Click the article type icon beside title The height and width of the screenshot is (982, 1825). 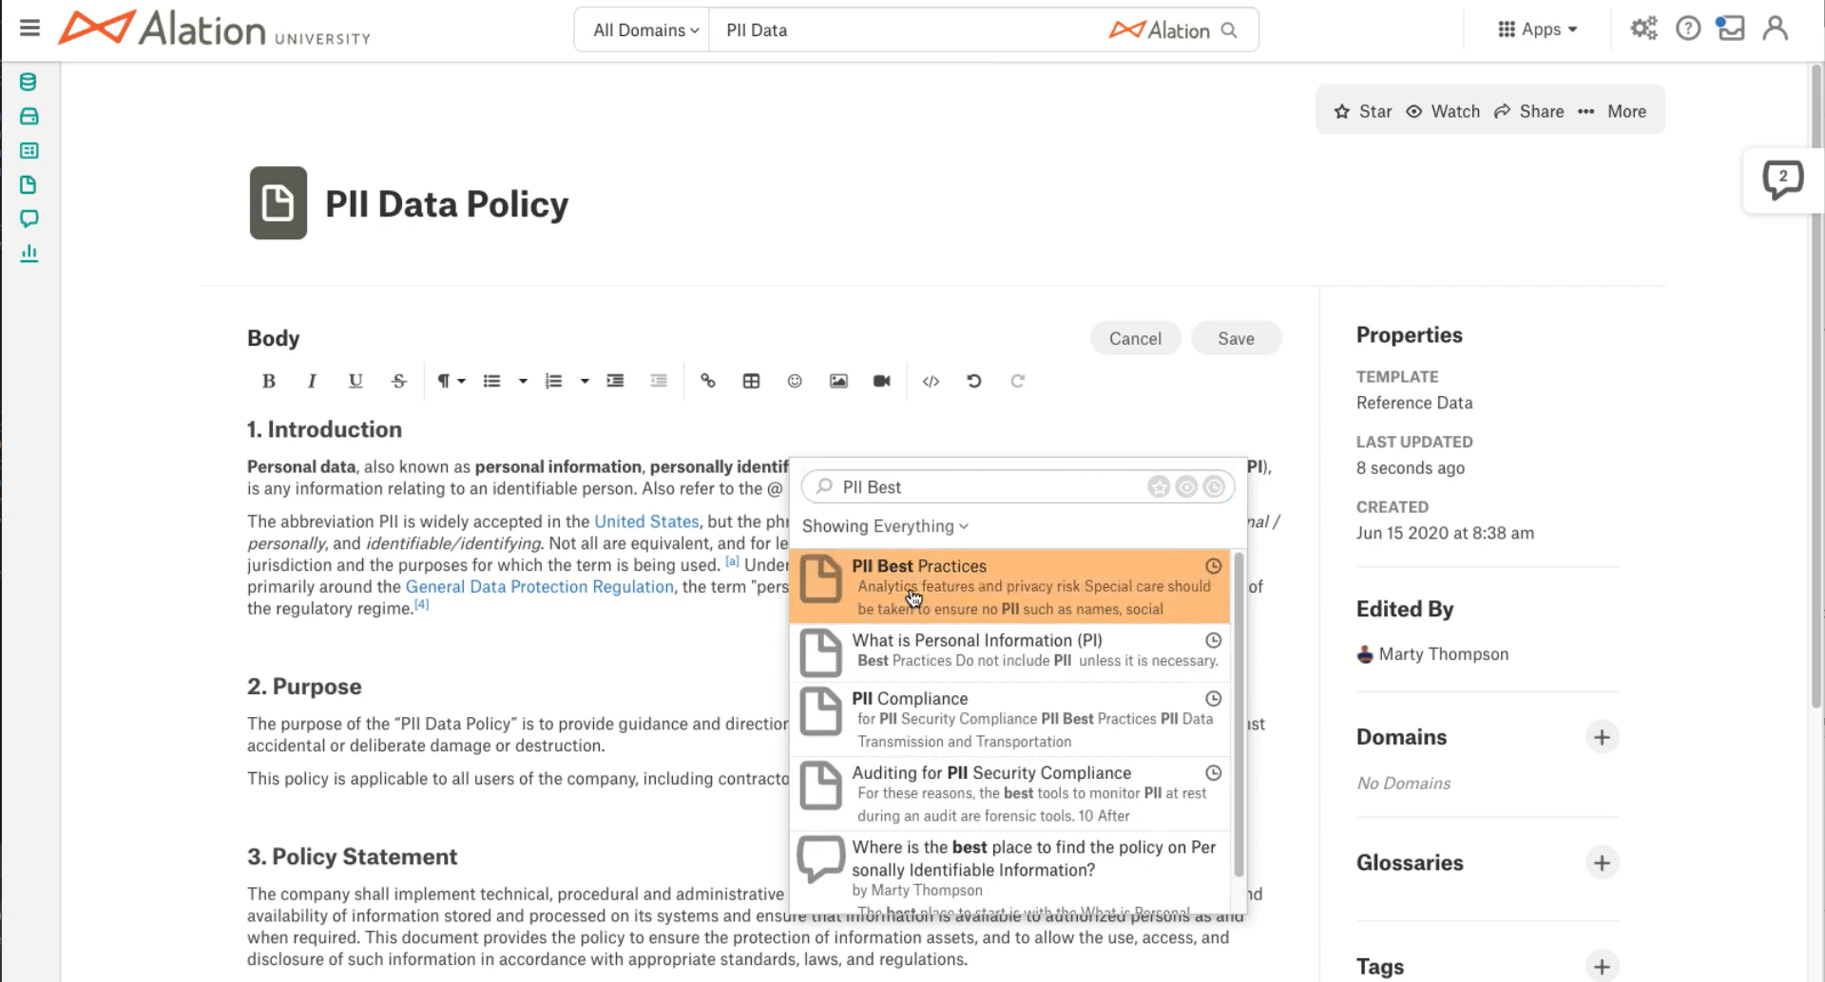tap(278, 203)
